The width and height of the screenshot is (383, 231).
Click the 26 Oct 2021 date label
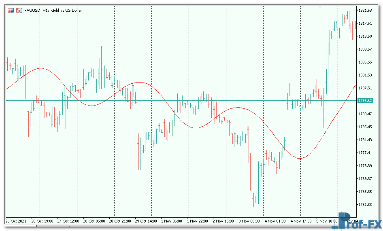tap(16, 221)
